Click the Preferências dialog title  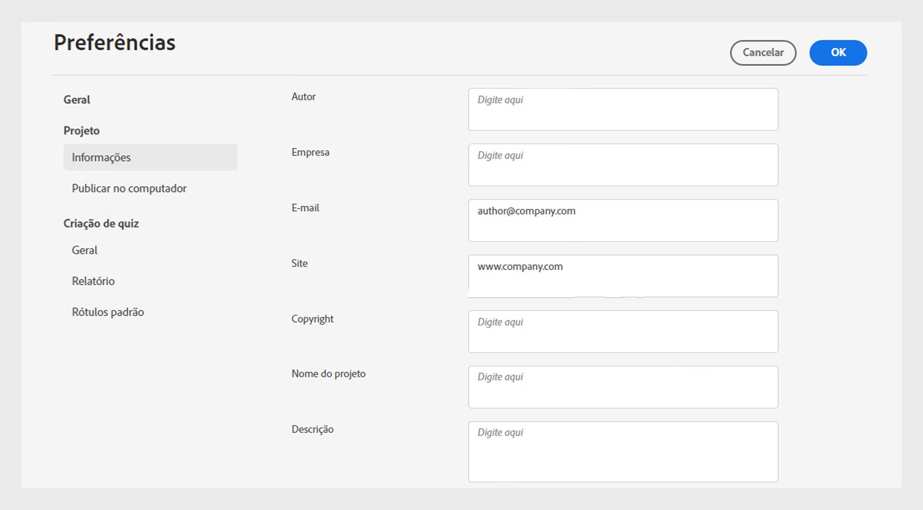click(x=115, y=43)
